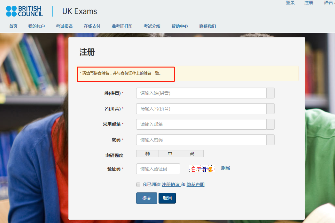Open the 语言 language selector

tap(328, 3)
